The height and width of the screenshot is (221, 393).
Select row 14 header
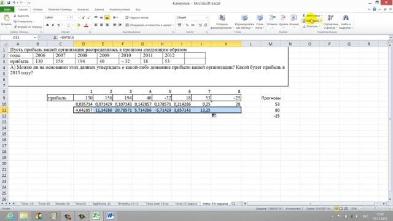[x=4, y=128]
